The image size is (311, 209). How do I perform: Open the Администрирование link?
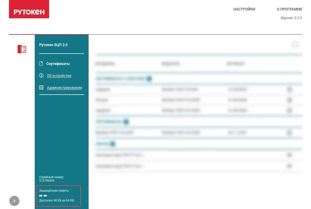pos(64,87)
